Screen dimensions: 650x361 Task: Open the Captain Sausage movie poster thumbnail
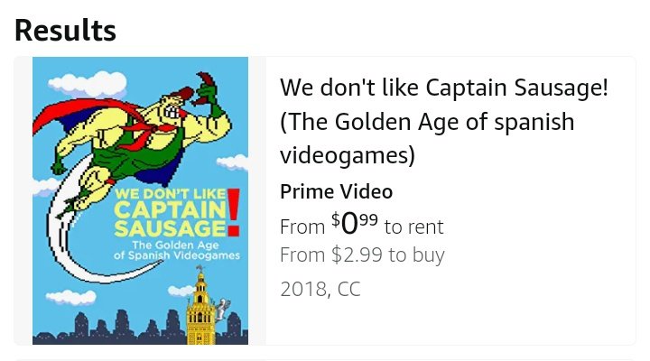coord(141,200)
